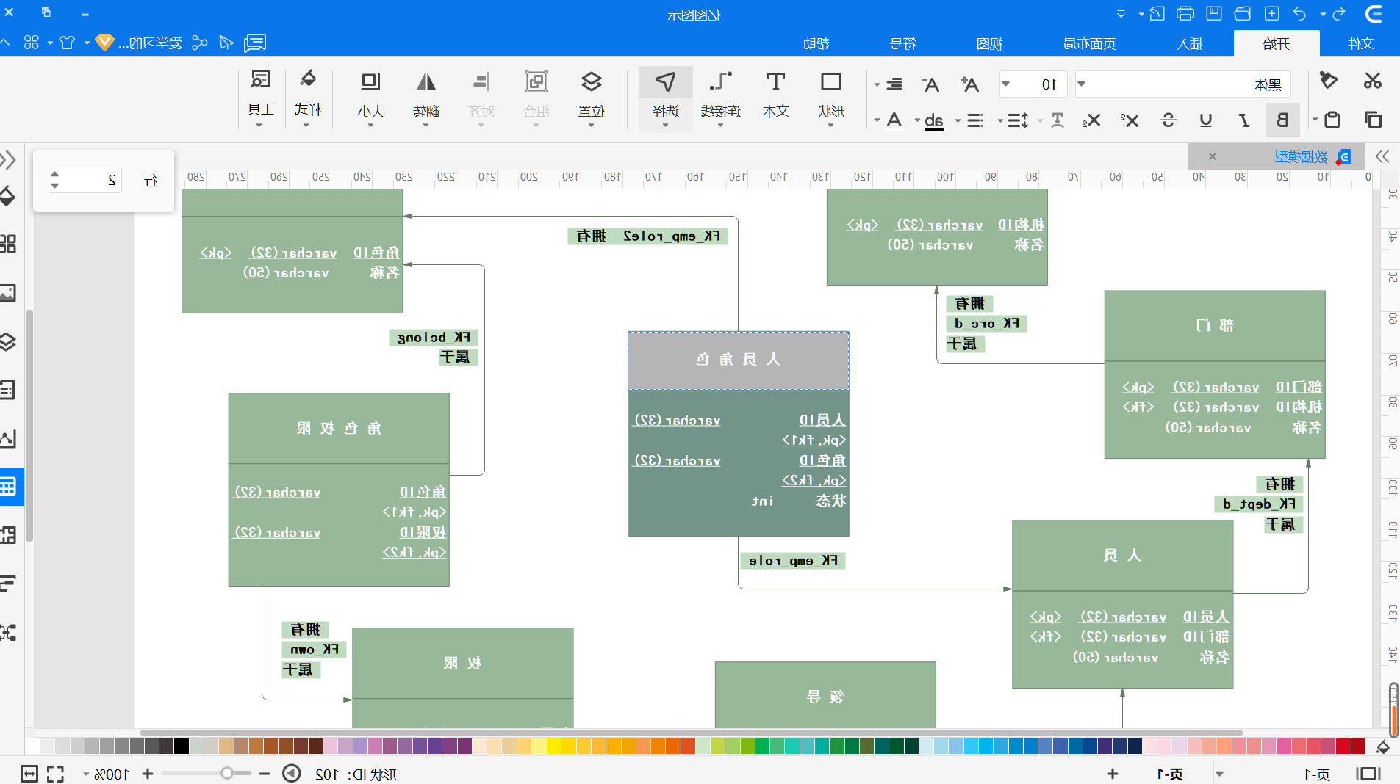Open the layers sidebar panel icon
1400x784 pixels.
click(7, 341)
